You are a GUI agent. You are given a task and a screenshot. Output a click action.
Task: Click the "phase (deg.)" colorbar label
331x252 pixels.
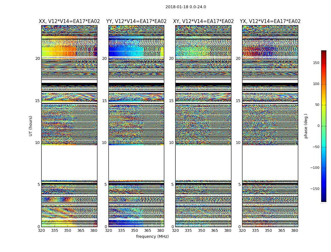tap(306, 126)
